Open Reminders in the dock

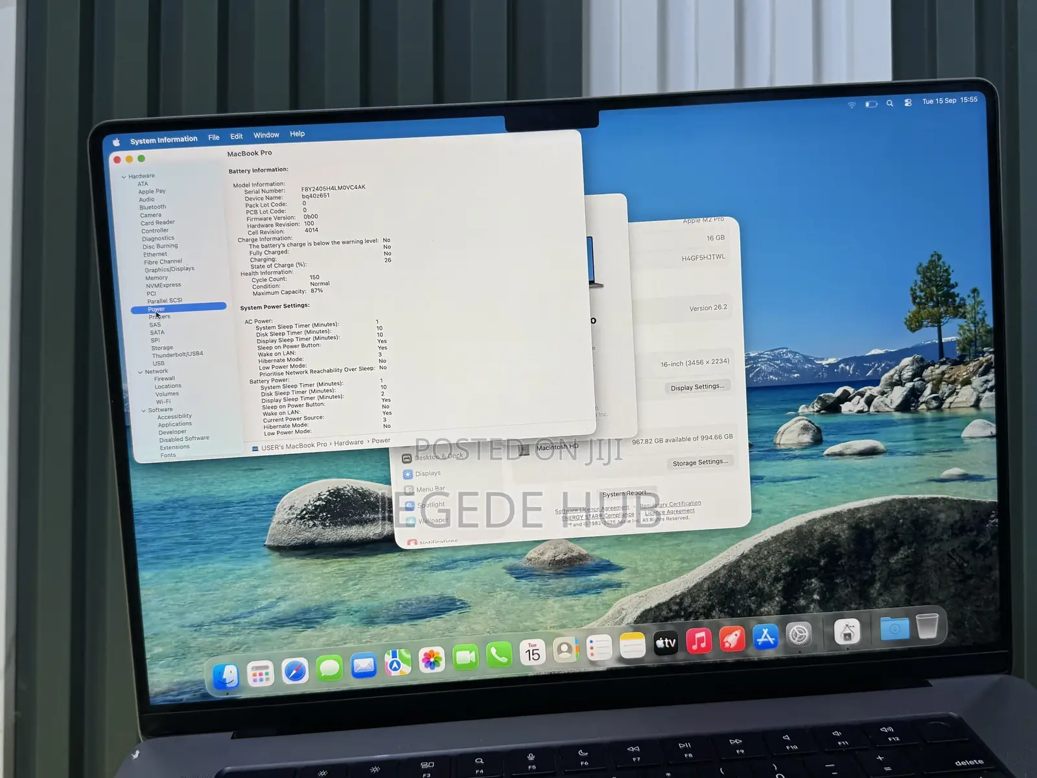click(600, 648)
